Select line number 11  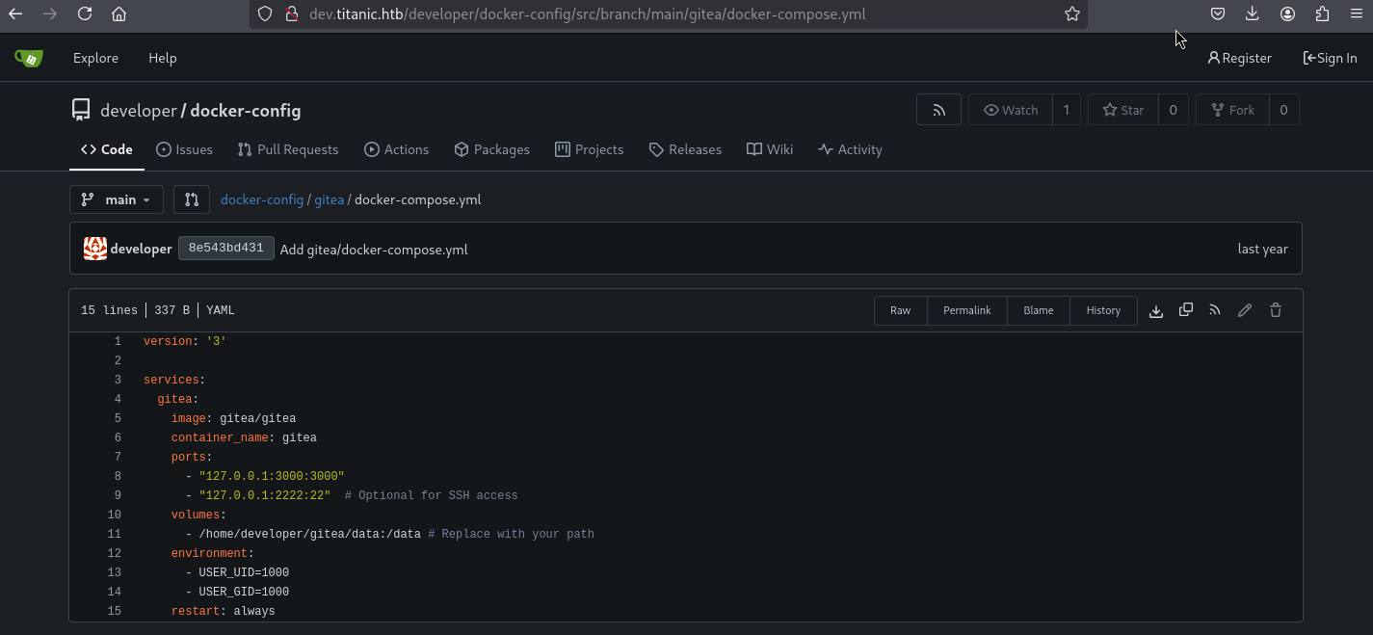point(115,534)
